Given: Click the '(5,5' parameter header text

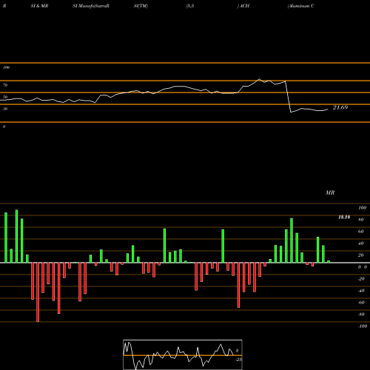Looking at the screenshot, I should click(x=190, y=6).
